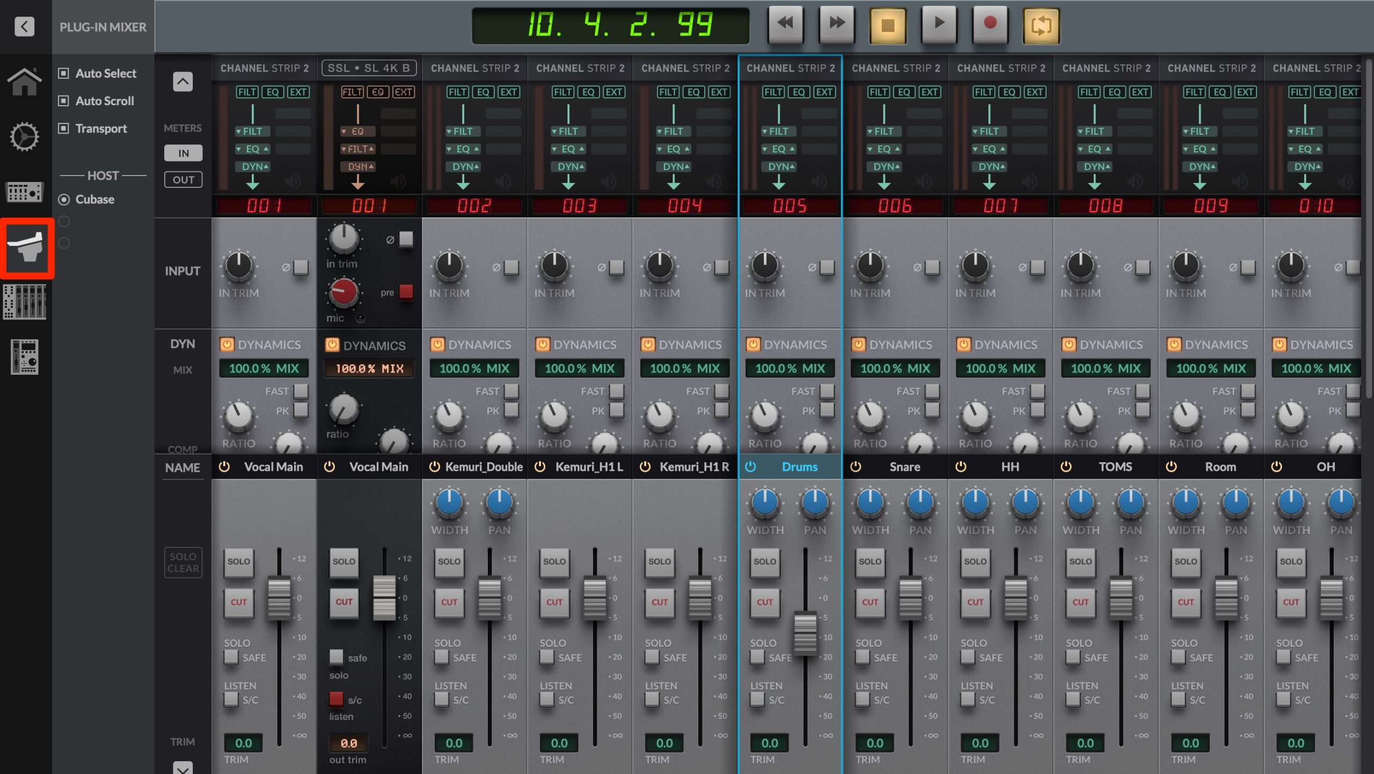
Task: Switch meters to OUT
Action: [183, 180]
